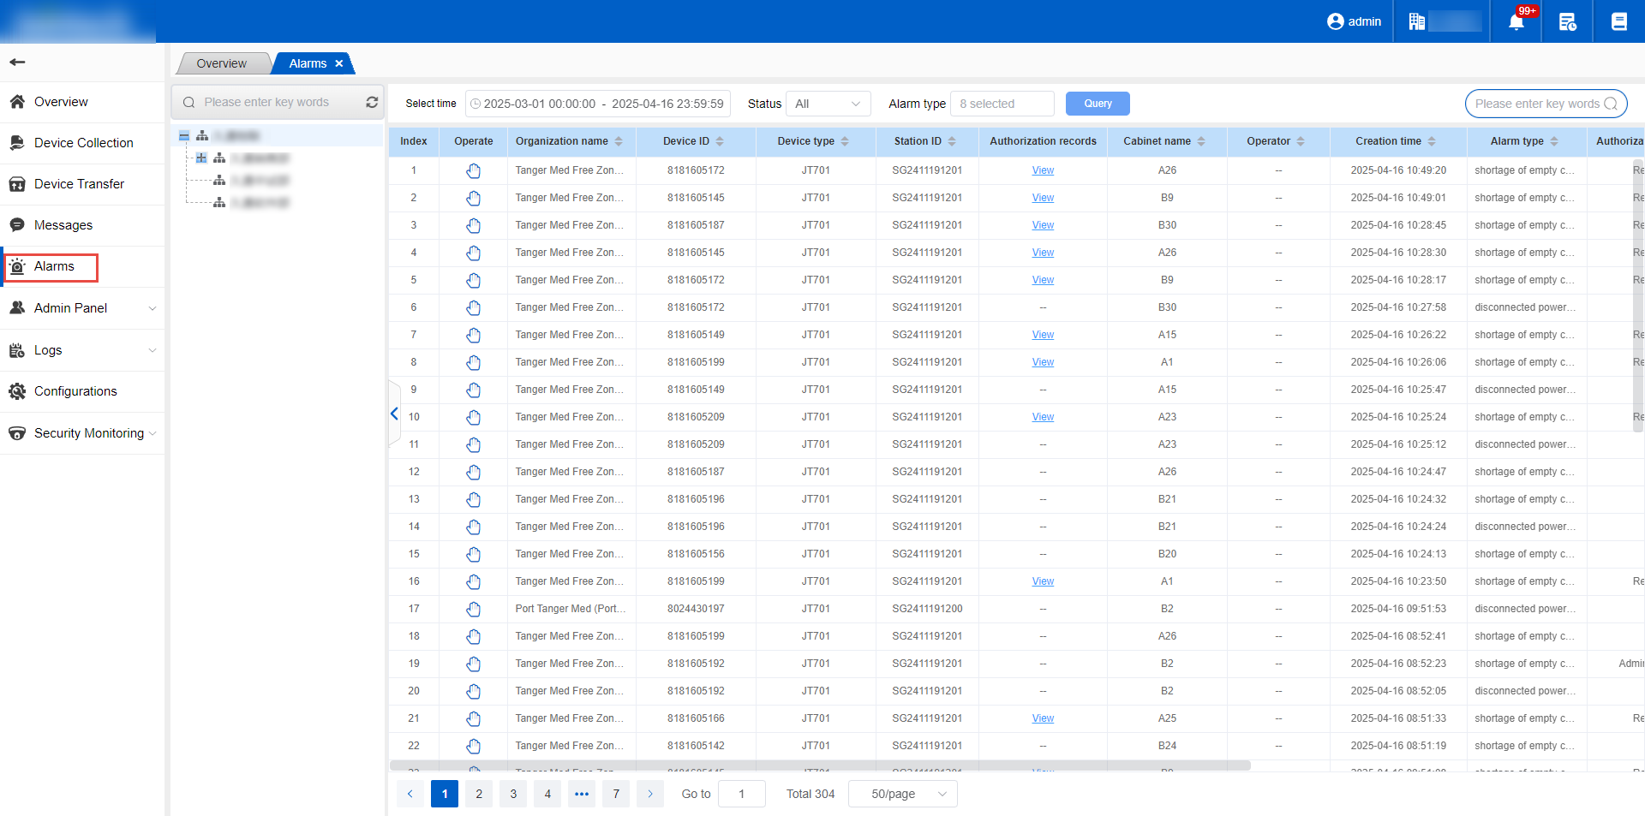
Task: Switch to the Overview tab
Action: tap(221, 63)
